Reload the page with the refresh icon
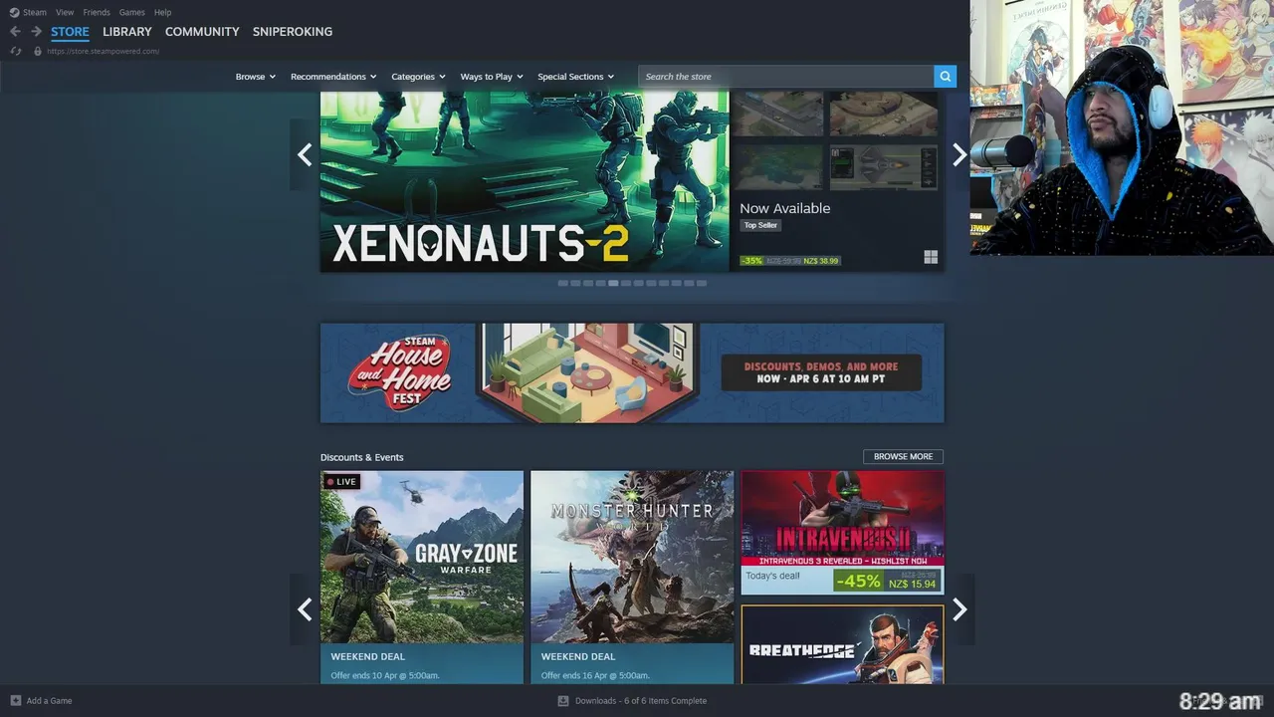This screenshot has height=717, width=1274. coord(15,51)
